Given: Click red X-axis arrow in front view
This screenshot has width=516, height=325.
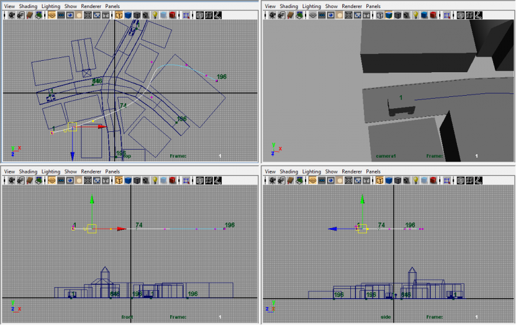Looking at the screenshot, I should 121,229.
